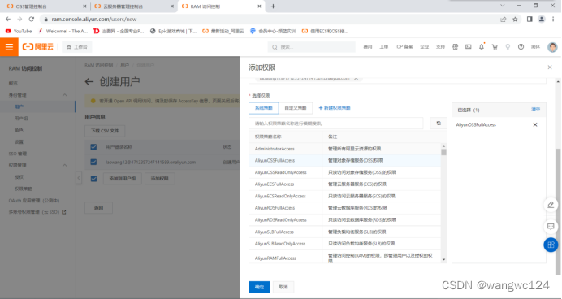Click browser back arrow
This screenshot has width=562, height=299.
click(x=8, y=19)
